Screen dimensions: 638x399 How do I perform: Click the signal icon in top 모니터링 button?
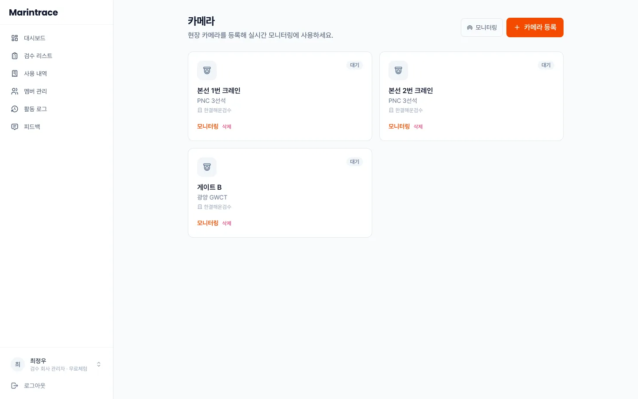470,27
